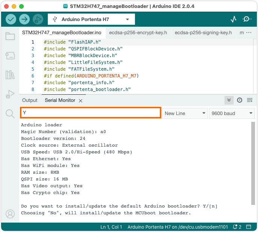The height and width of the screenshot is (232, 258).
Task: Open the Serial Monitor magnifier icon
Action: coord(247,19)
